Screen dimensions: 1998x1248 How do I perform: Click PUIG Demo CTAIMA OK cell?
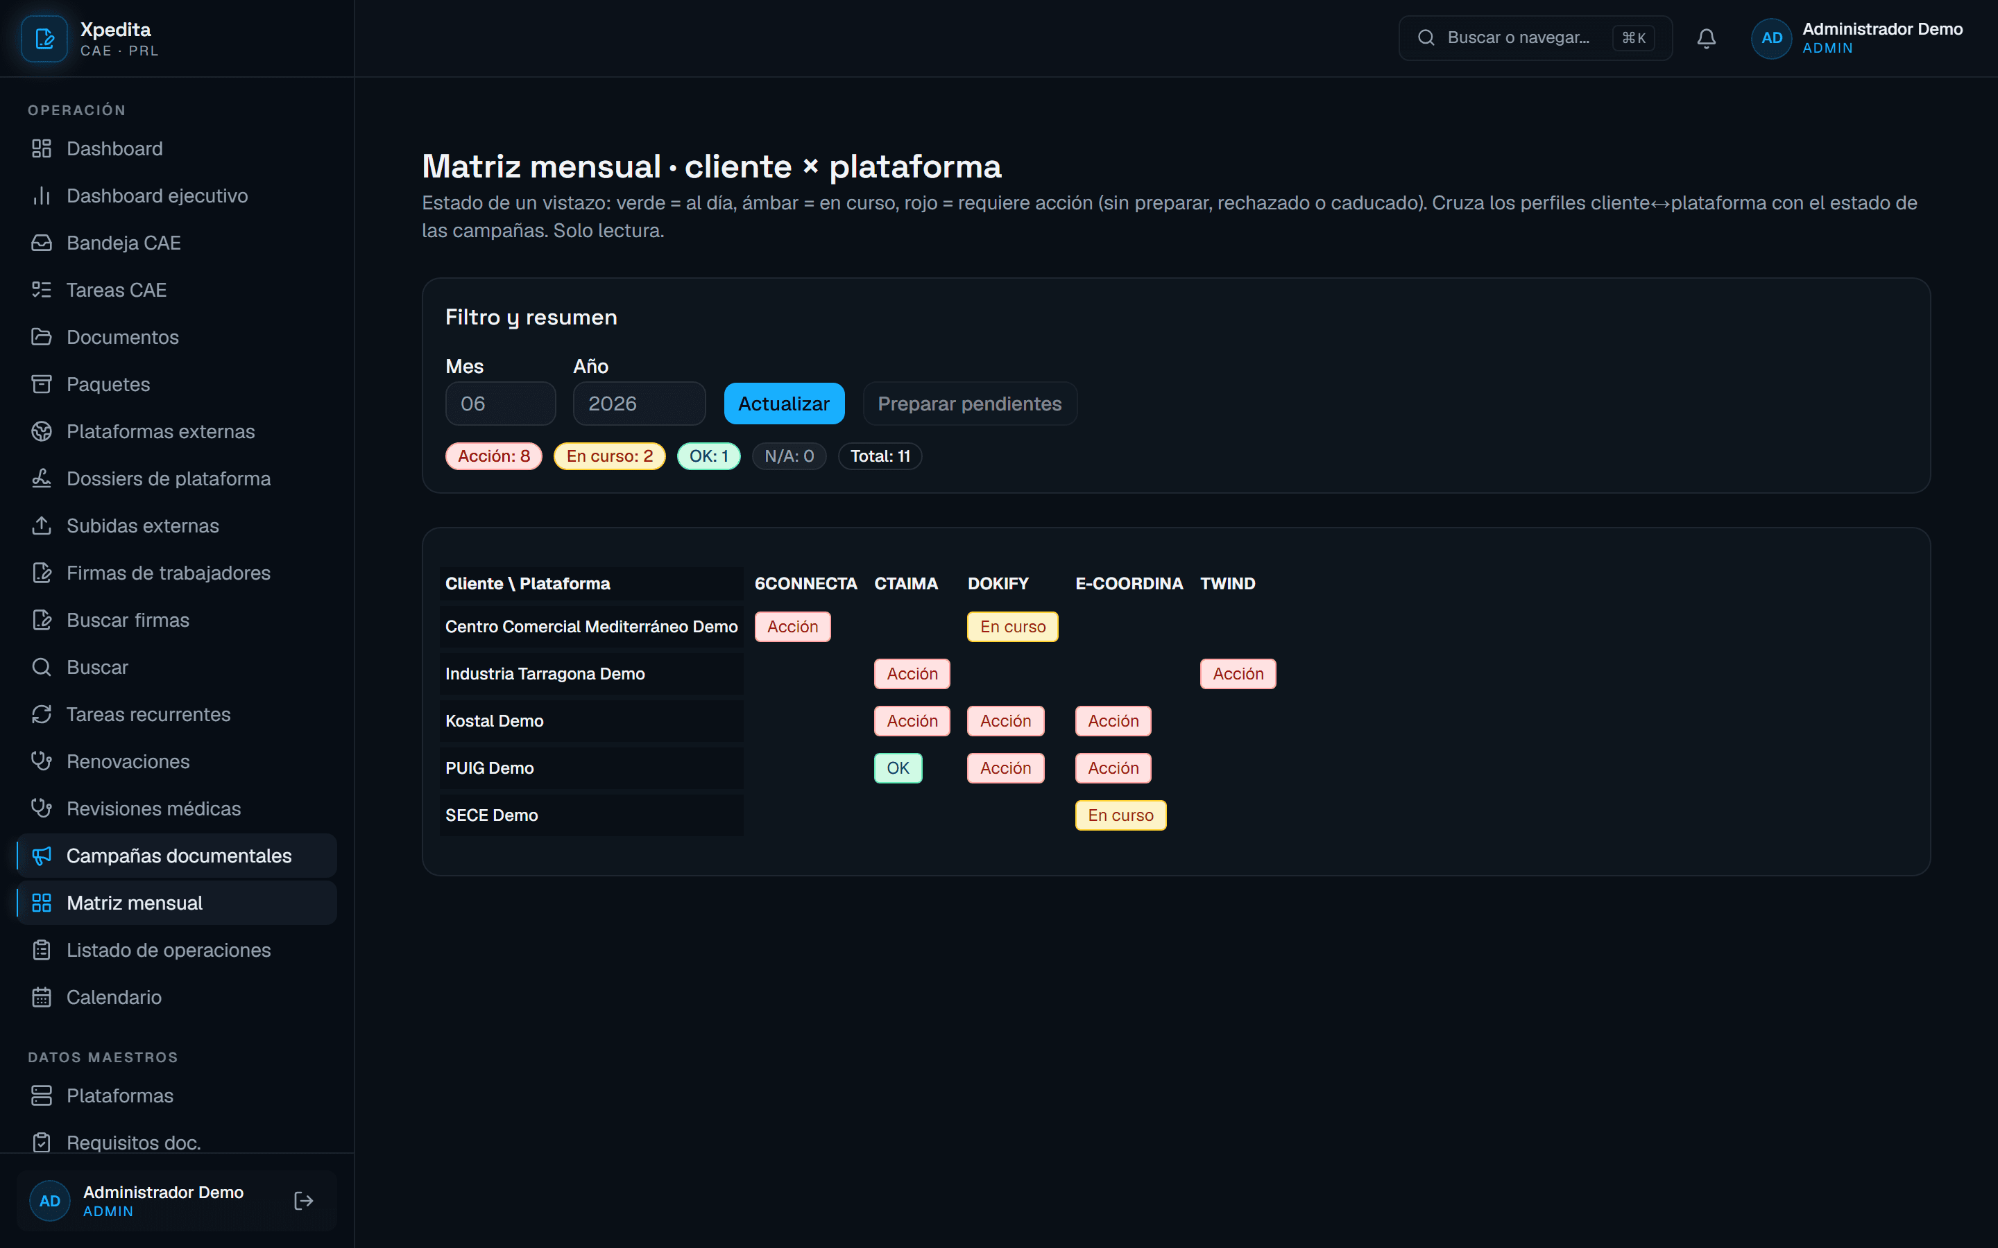pos(898,768)
